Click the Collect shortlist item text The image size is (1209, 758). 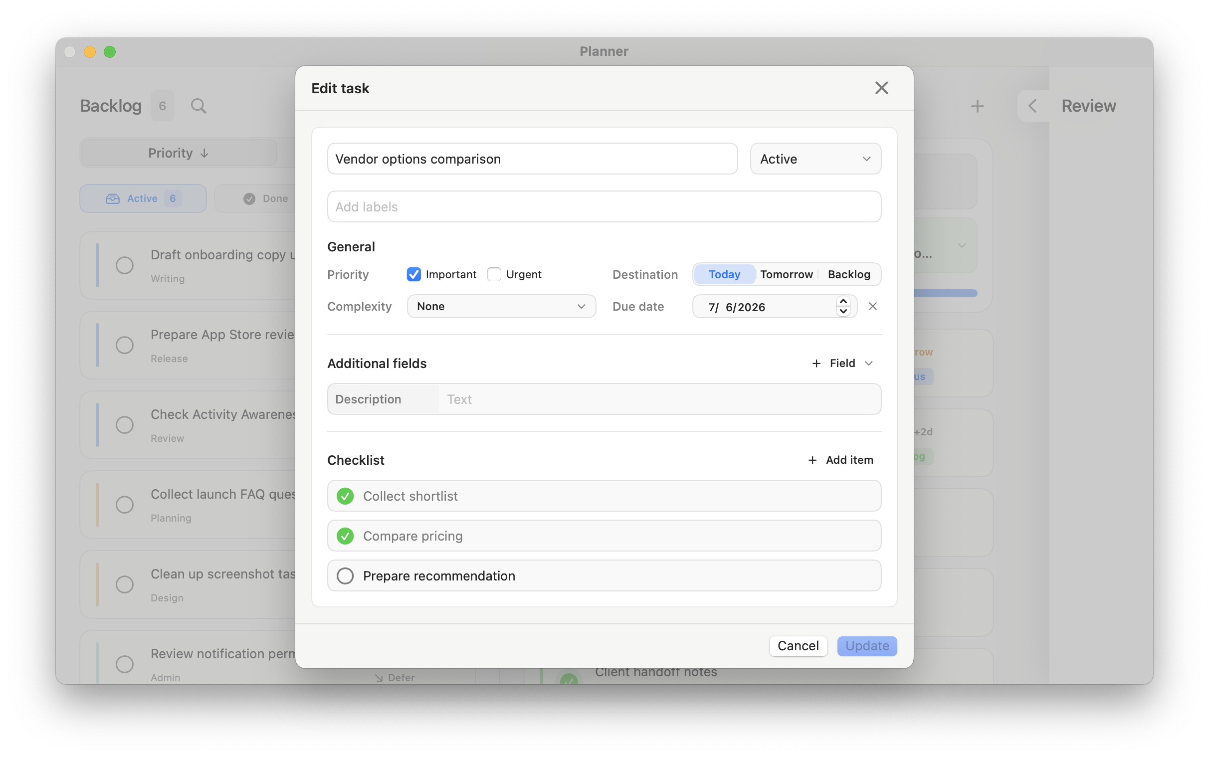(410, 496)
